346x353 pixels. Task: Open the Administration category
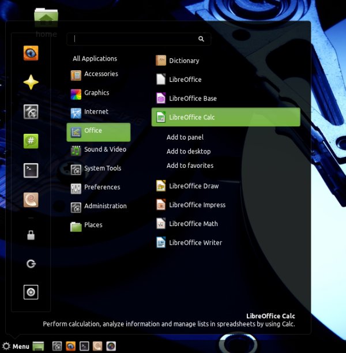point(99,206)
